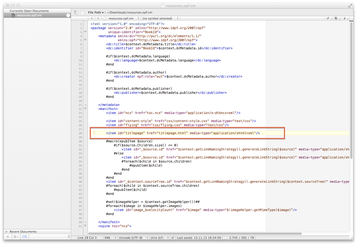
Task: Open the (no symbol selected) function popup
Action: [x=160, y=18]
